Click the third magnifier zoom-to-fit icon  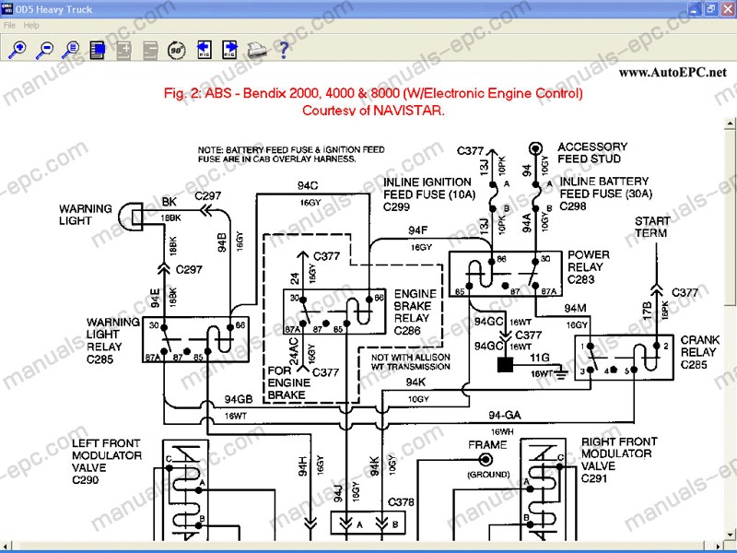pyautogui.click(x=71, y=50)
